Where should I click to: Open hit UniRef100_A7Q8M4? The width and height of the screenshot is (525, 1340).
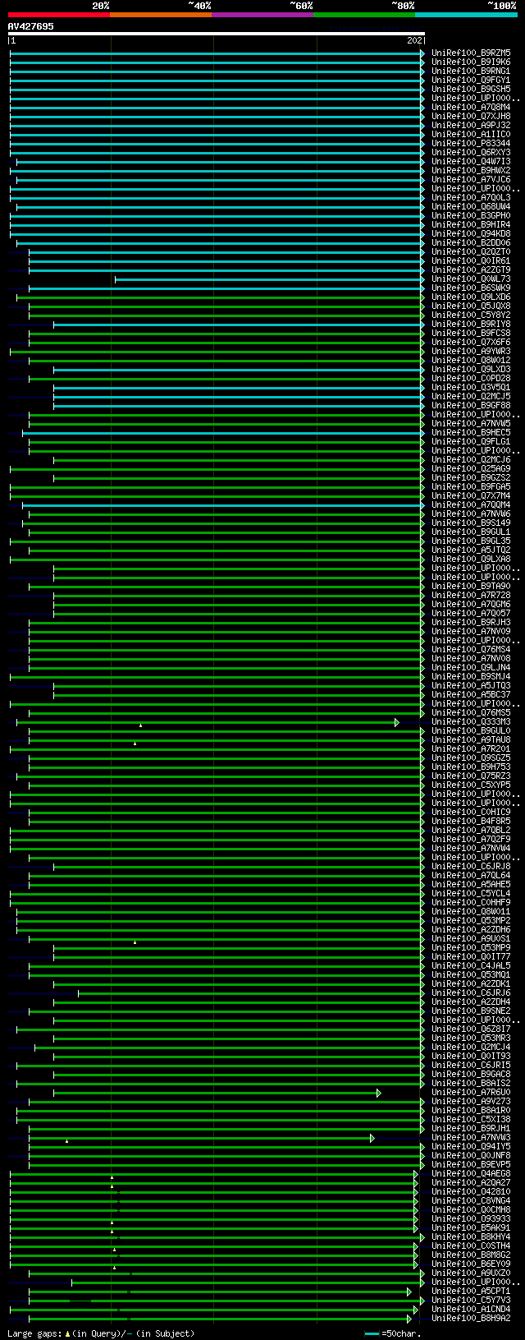pyautogui.click(x=471, y=108)
